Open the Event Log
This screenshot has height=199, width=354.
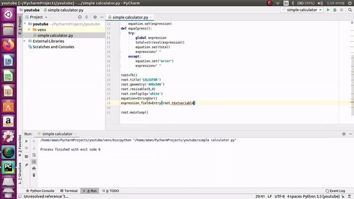(335, 191)
